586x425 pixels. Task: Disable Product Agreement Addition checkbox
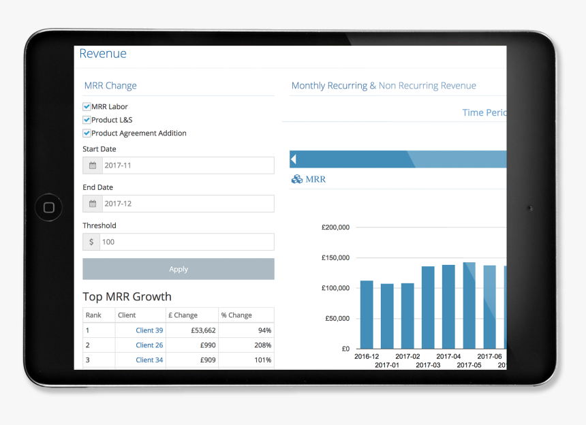[x=87, y=133]
